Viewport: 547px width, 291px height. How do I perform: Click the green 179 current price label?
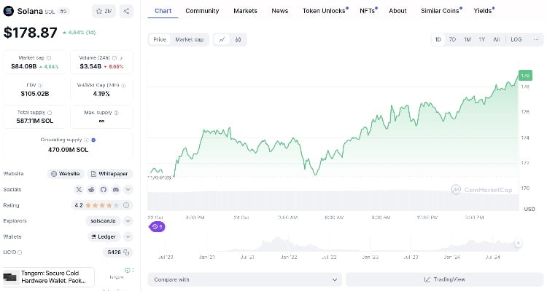click(525, 76)
